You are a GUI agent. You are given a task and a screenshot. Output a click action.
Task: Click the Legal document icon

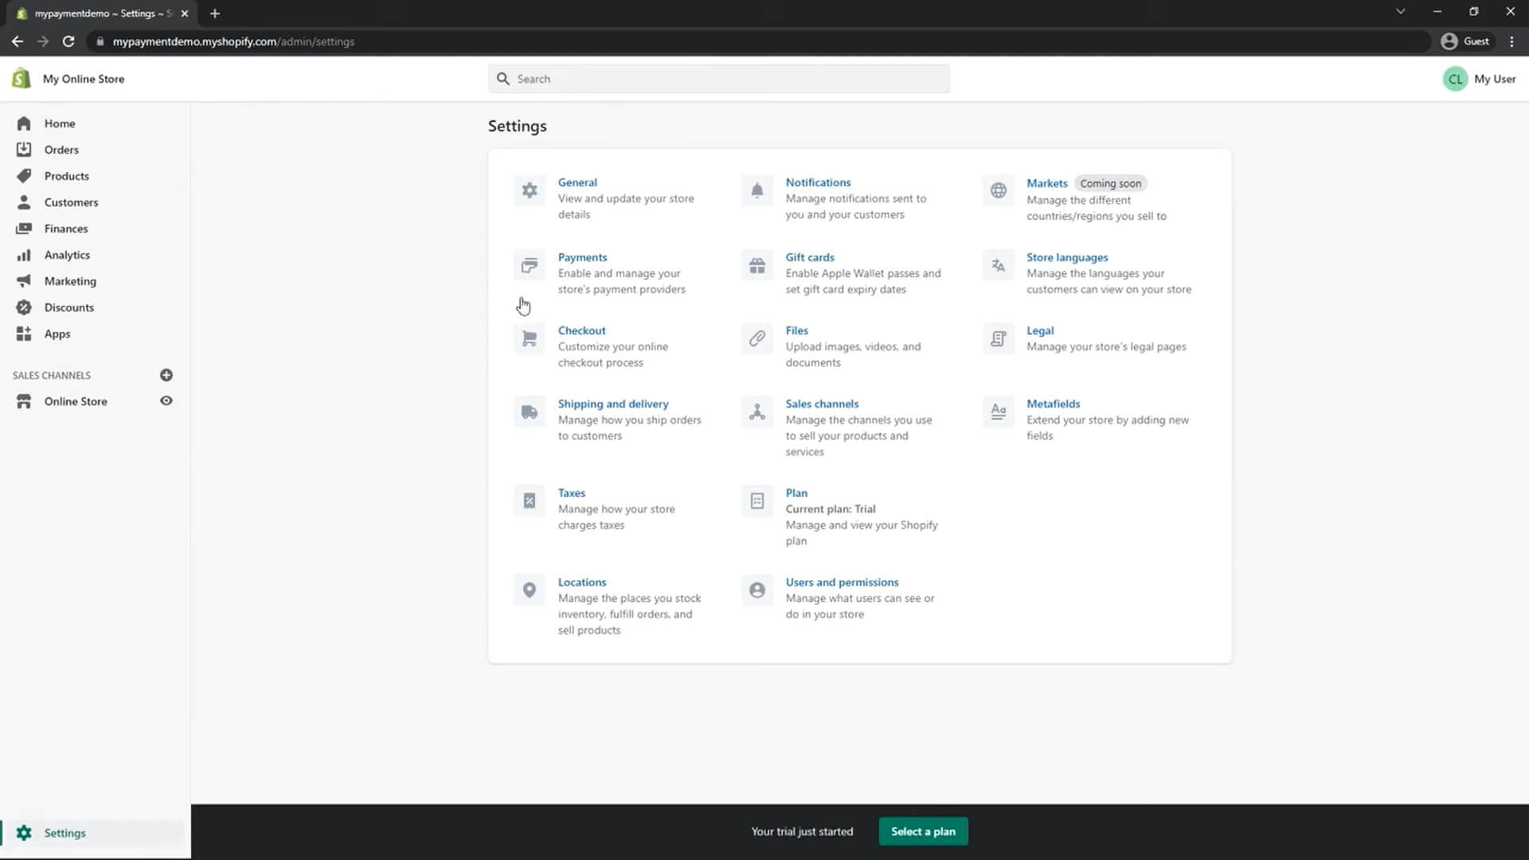point(999,338)
